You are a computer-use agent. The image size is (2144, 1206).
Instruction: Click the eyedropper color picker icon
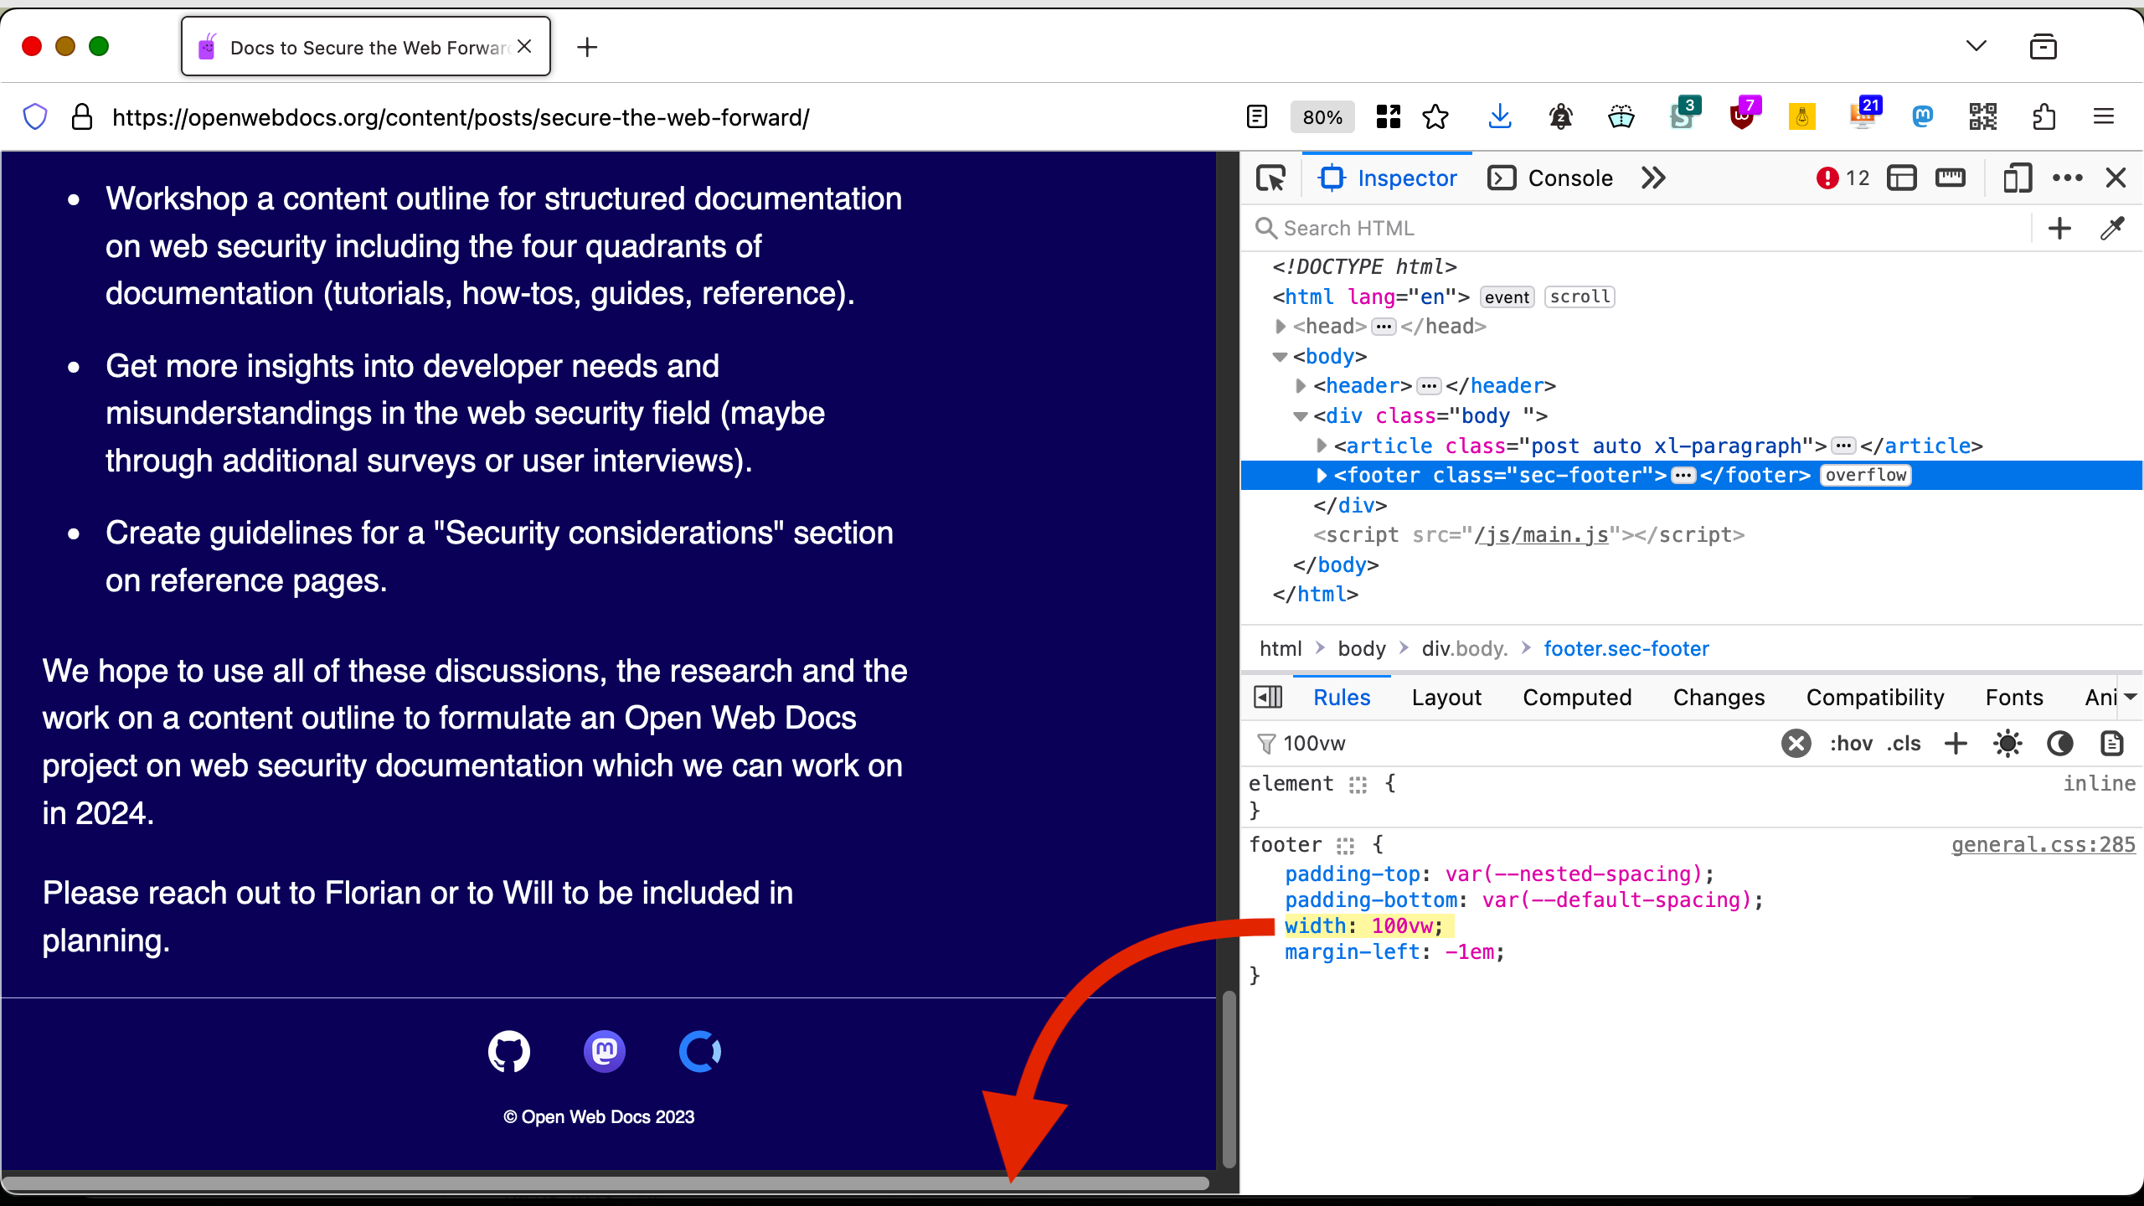[2112, 228]
